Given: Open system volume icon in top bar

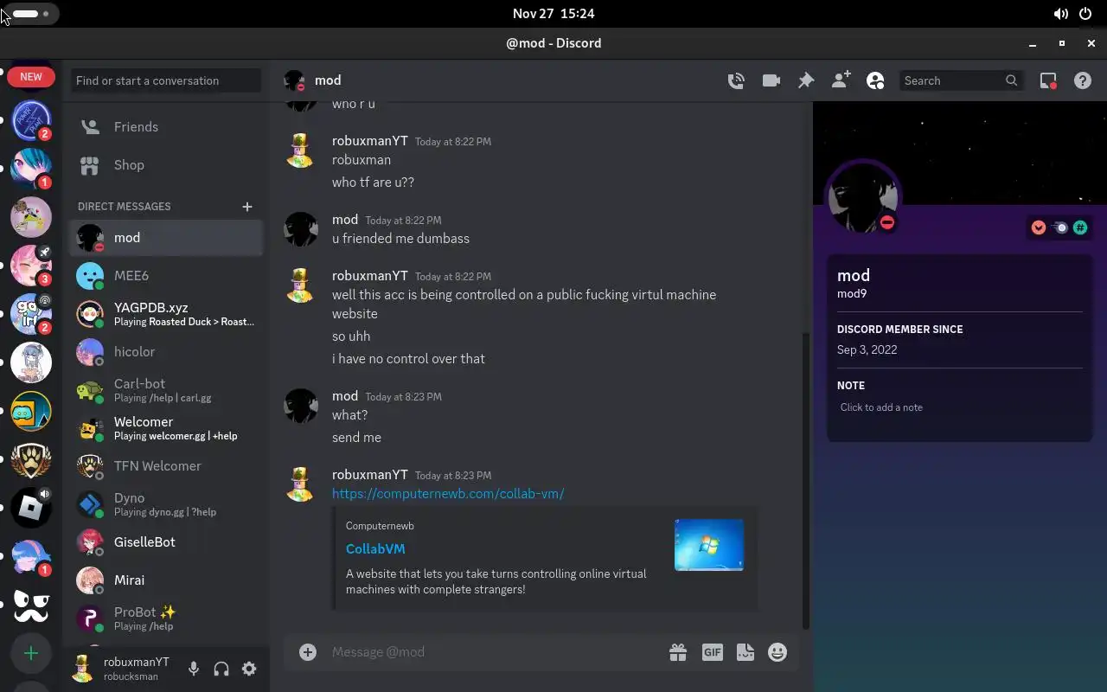Looking at the screenshot, I should click(1060, 14).
